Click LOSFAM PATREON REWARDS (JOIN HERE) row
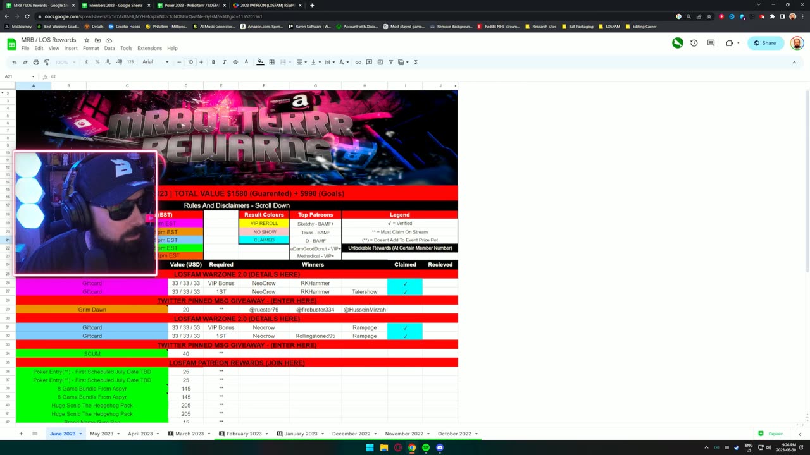The height and width of the screenshot is (455, 810). tap(237, 363)
